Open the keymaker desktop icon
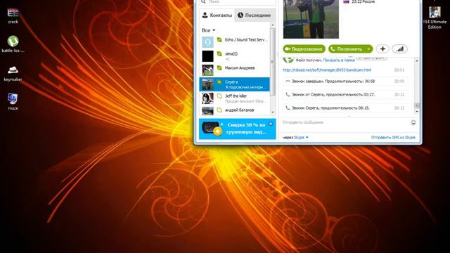Screen dimensions: 450x253 coord(13,73)
